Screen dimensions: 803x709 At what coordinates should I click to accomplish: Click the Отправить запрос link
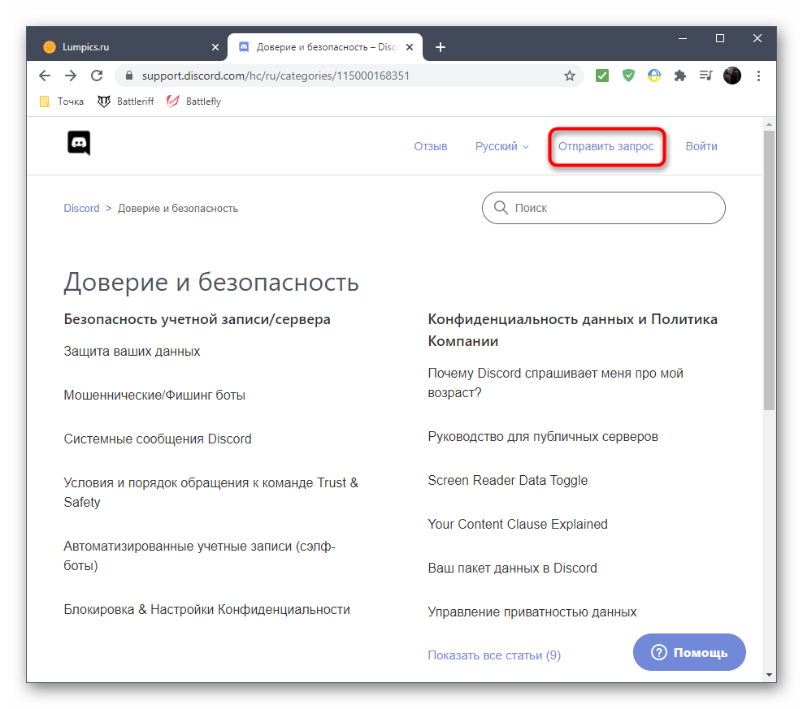click(x=606, y=147)
